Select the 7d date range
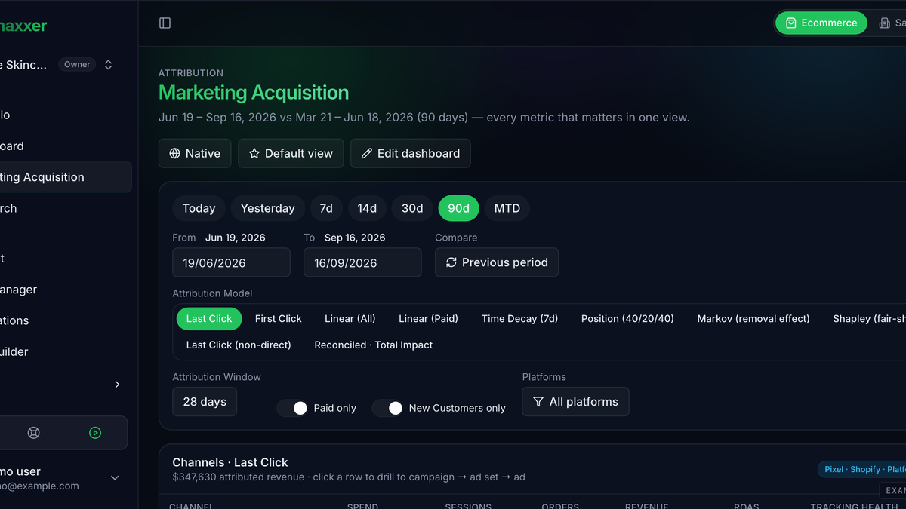 tap(326, 208)
